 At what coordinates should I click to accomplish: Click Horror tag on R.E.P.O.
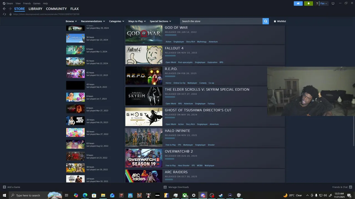point(168,83)
